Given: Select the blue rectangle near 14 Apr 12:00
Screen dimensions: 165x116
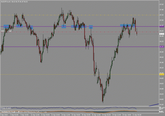Looking at the screenshot, I should 64,26.
